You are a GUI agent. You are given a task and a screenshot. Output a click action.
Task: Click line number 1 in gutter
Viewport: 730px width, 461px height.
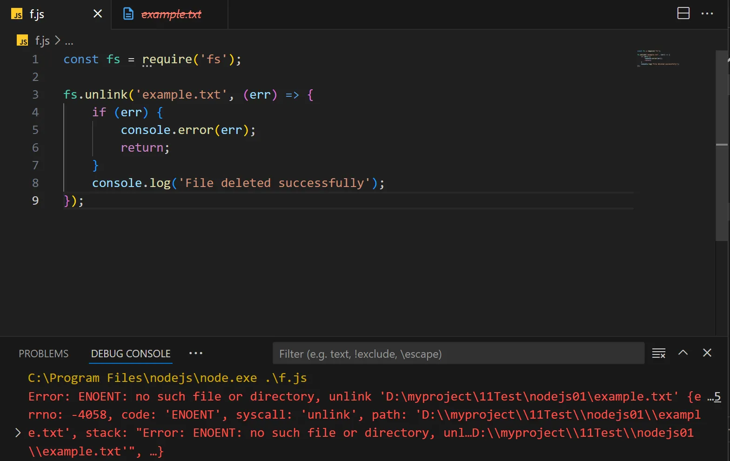coord(35,60)
